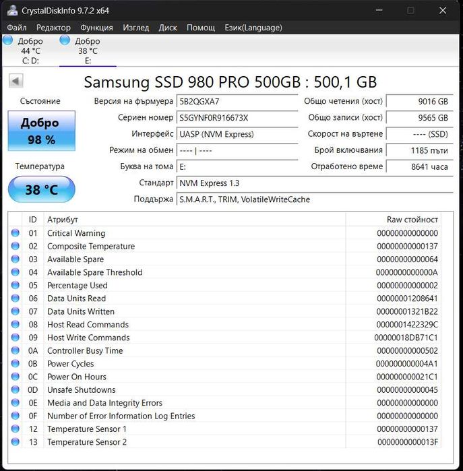
Task: Click status orb of Critical Warning row
Action: point(16,232)
